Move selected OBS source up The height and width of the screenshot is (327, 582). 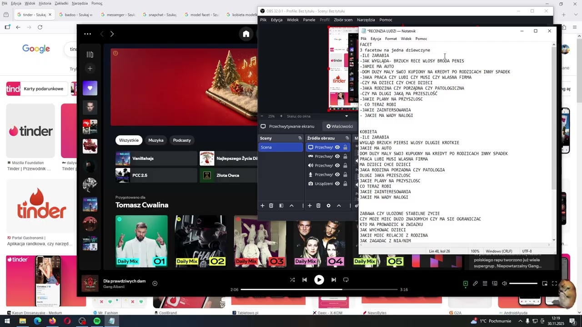[339, 206]
